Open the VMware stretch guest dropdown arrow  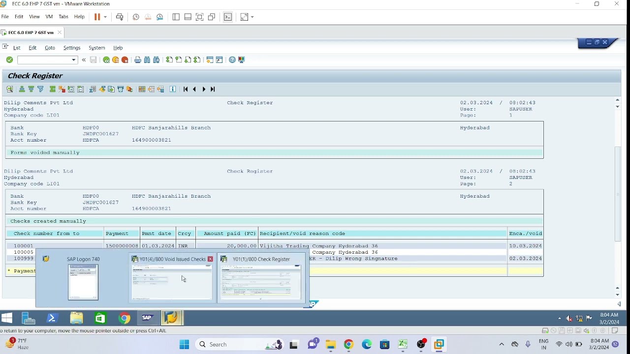click(x=252, y=17)
